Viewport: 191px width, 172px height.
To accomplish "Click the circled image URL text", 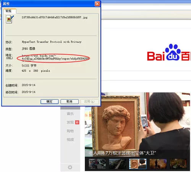I will 55,57.
